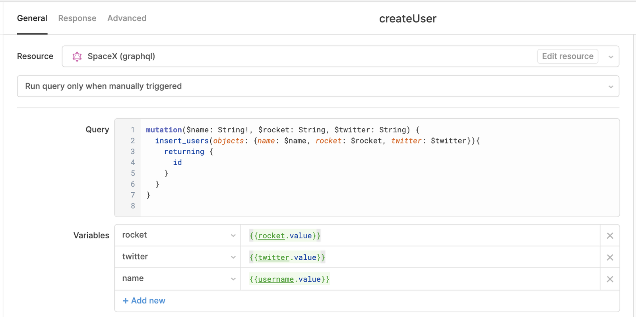Click the SpaceX GraphQL resource icon
Viewport: 636px width, 317px height.
(77, 56)
